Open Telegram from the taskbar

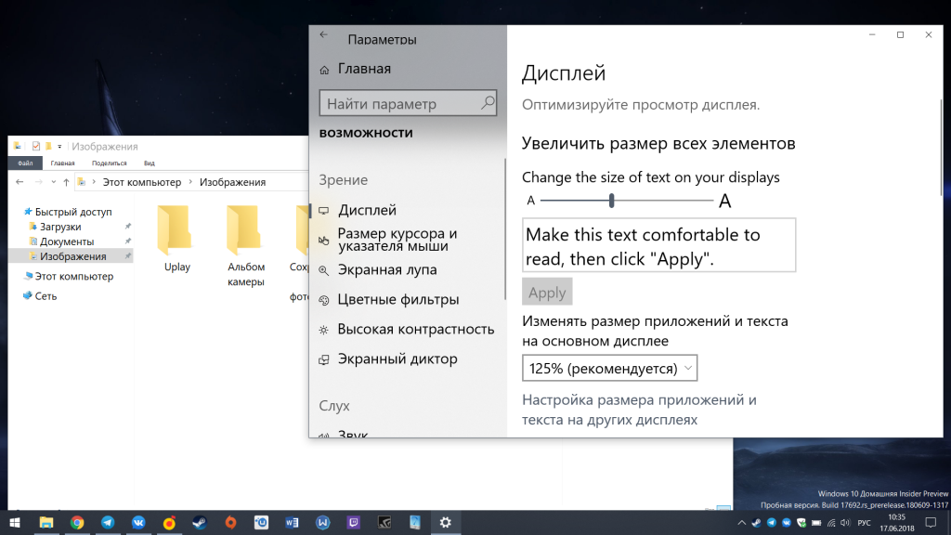tap(108, 523)
